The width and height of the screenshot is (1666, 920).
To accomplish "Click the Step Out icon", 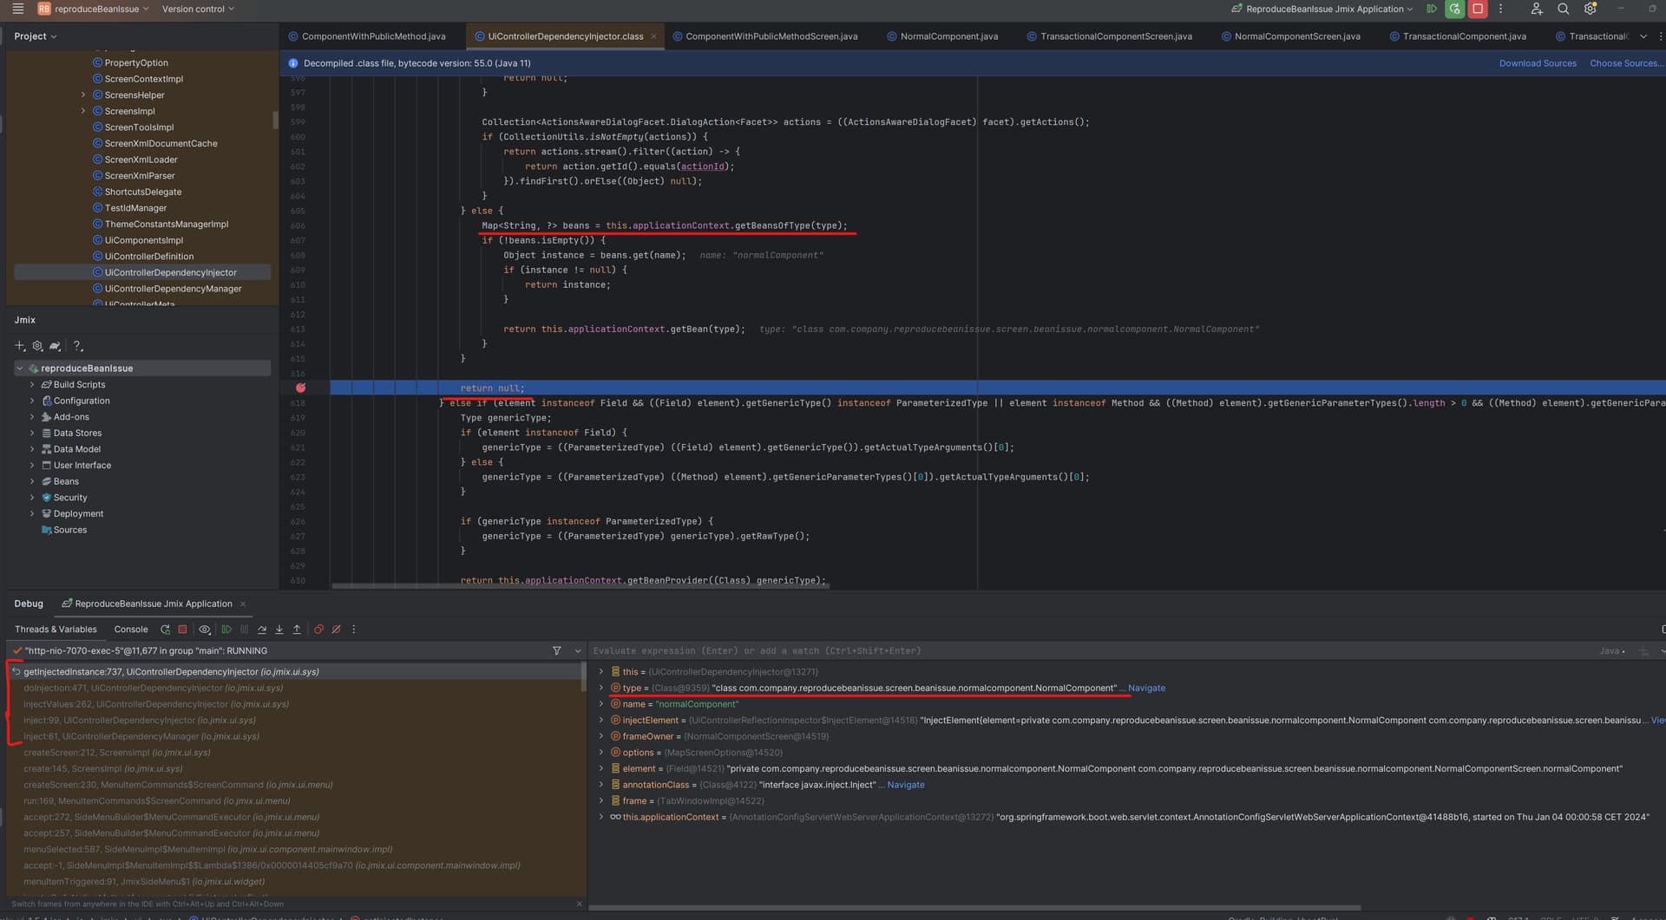I will coord(296,630).
